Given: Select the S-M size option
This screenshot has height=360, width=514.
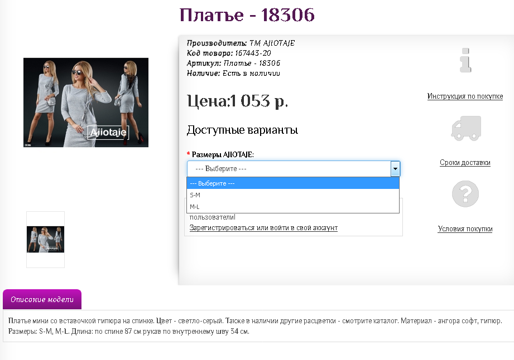Looking at the screenshot, I should (293, 195).
